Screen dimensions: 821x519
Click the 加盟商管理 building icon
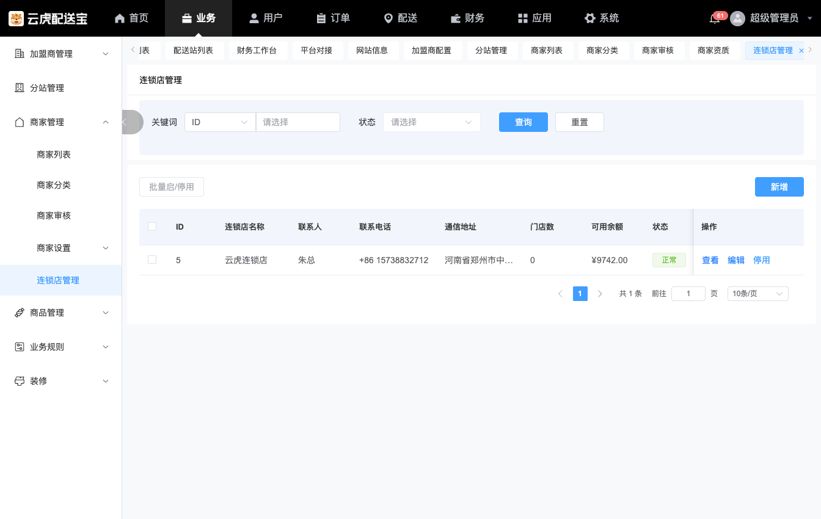pos(19,54)
